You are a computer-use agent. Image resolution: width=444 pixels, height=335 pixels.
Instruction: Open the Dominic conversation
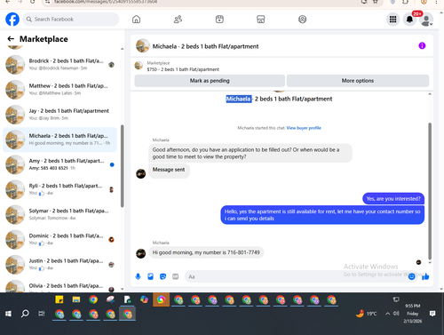pyautogui.click(x=60, y=239)
